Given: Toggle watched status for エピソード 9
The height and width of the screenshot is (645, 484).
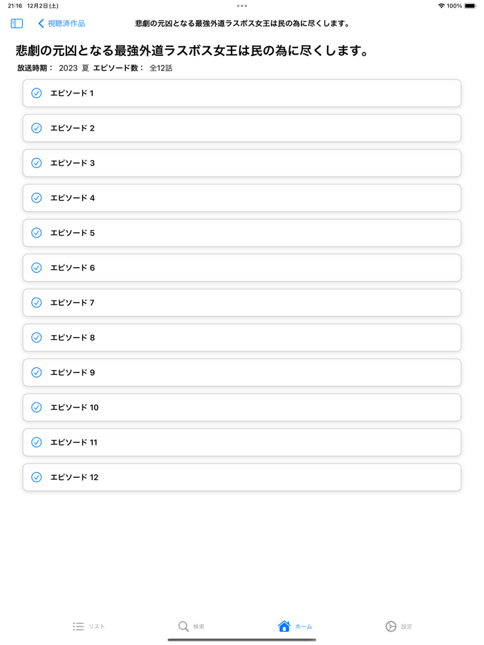Looking at the screenshot, I should click(x=36, y=372).
